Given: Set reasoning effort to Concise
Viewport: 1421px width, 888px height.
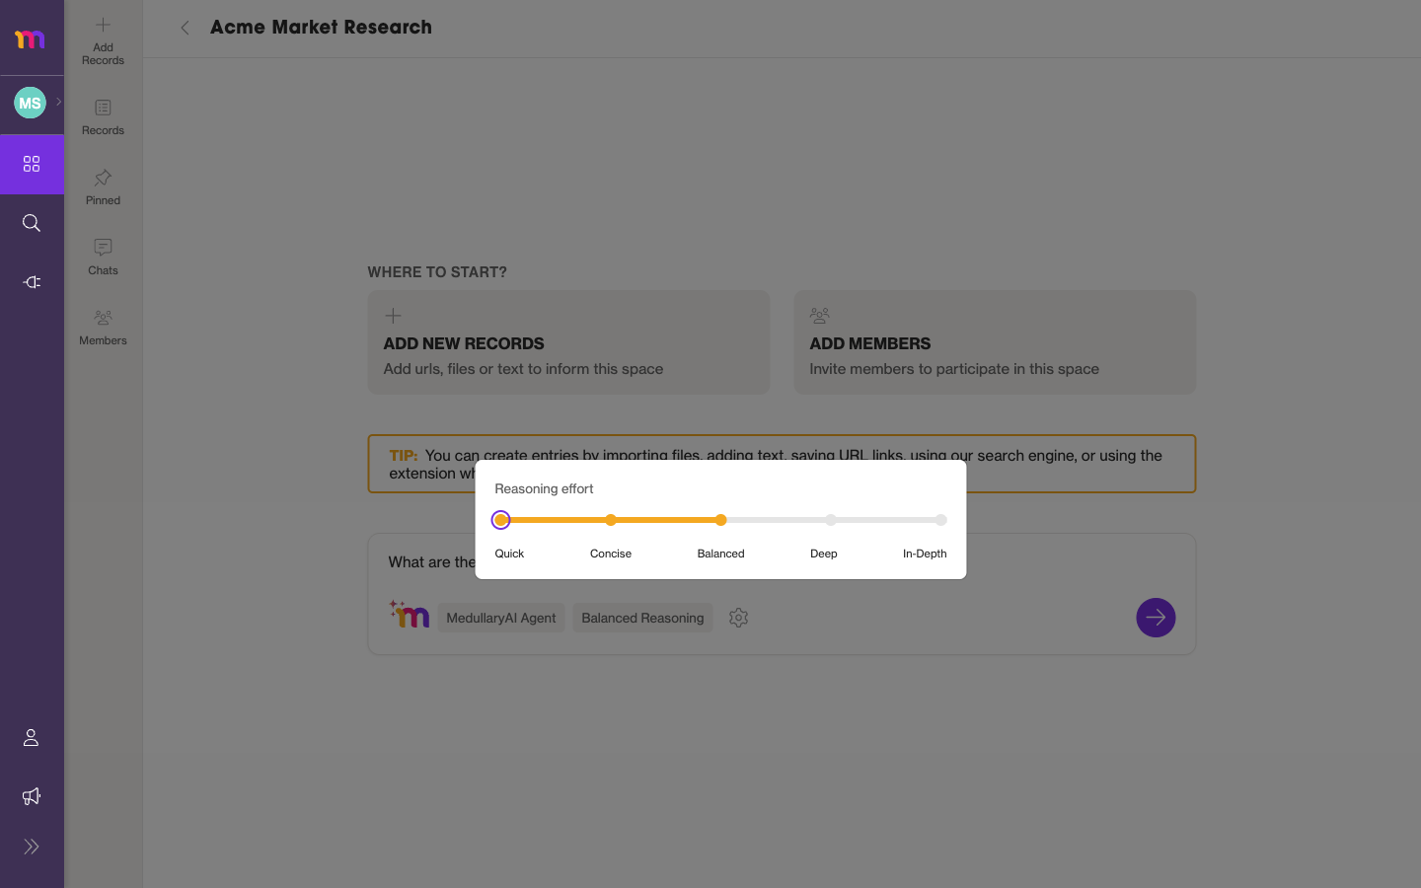Looking at the screenshot, I should click(611, 520).
